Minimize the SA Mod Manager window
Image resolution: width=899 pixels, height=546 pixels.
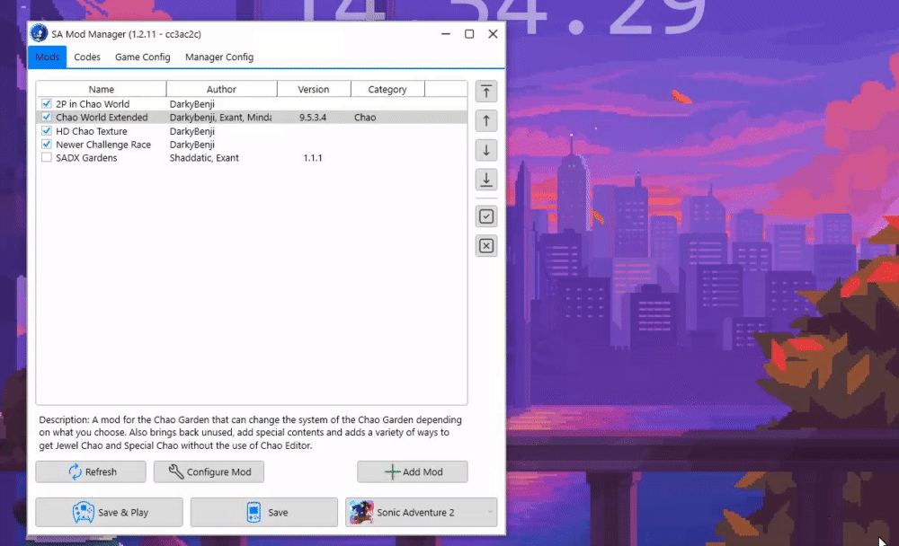(x=446, y=34)
